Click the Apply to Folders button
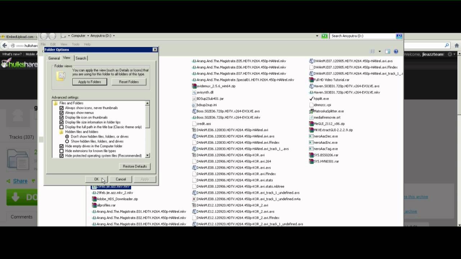This screenshot has width=461, height=259. [x=90, y=82]
